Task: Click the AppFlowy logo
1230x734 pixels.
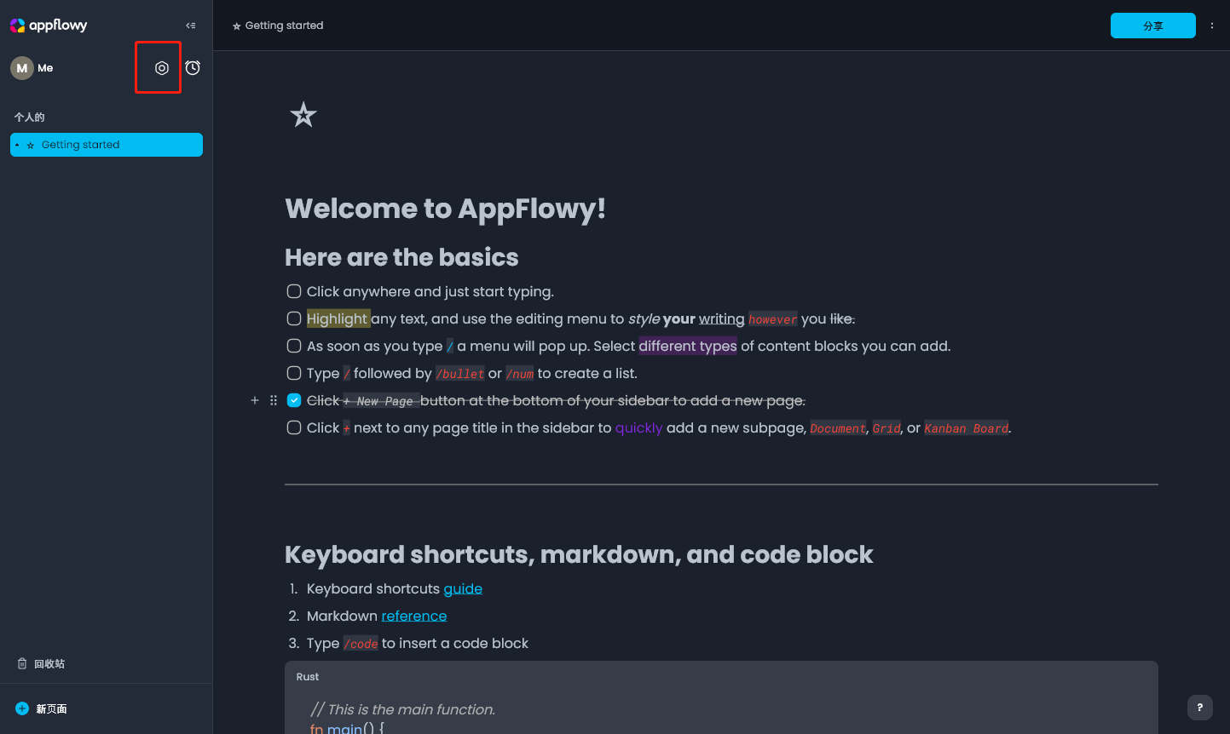Action: [49, 26]
